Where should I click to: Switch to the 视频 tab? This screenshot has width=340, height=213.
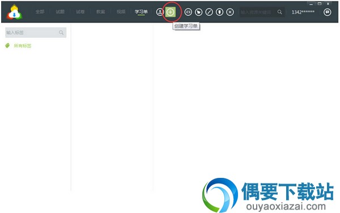[121, 12]
